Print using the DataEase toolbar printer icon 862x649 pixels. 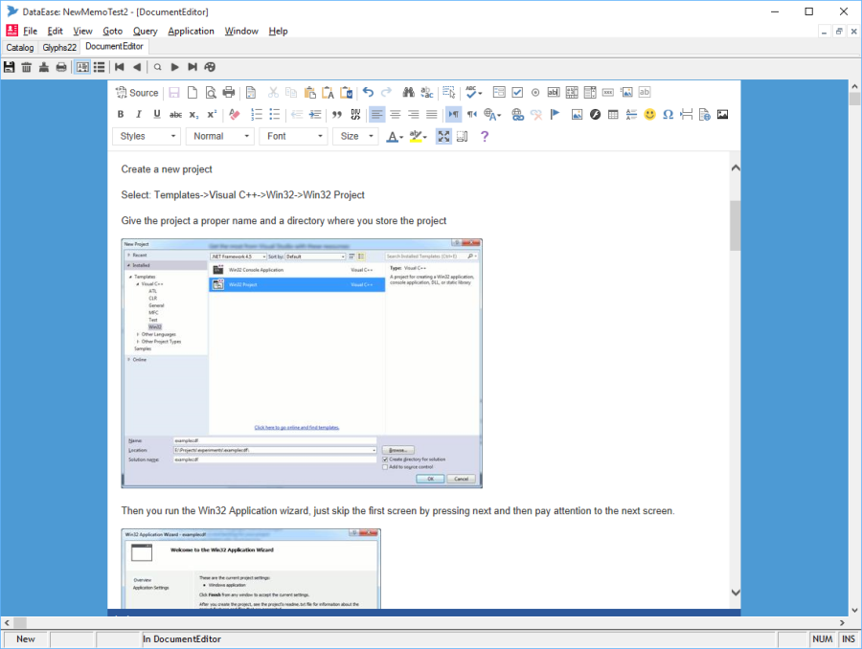(x=61, y=67)
